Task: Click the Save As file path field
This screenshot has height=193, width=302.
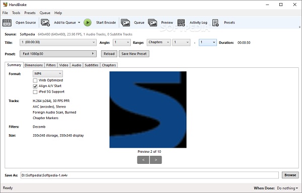Action: pyautogui.click(x=149, y=175)
